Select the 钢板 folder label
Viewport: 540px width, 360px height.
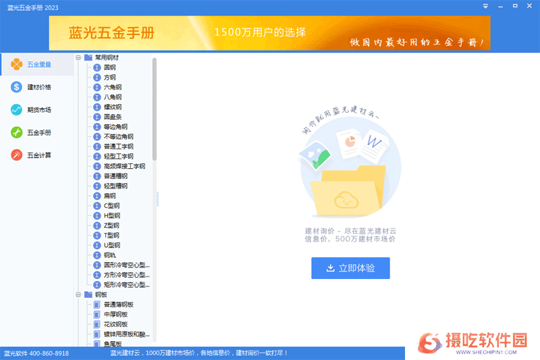pos(101,294)
